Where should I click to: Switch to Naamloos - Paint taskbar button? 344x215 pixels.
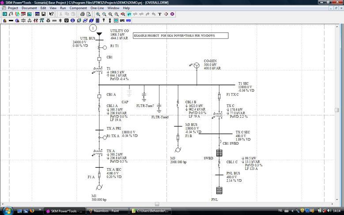click(x=106, y=211)
